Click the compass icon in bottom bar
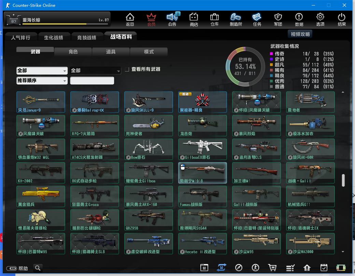 239,268
